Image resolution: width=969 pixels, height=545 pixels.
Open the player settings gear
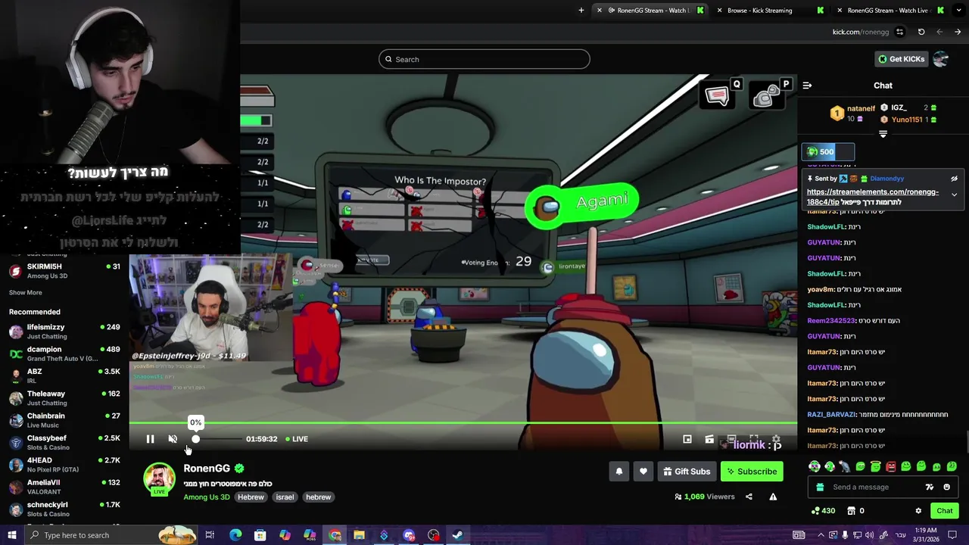click(776, 439)
